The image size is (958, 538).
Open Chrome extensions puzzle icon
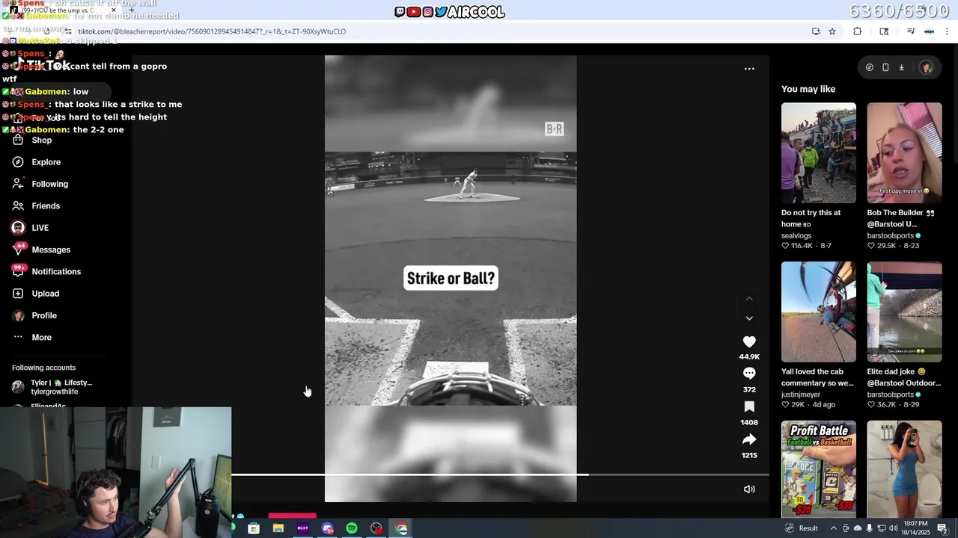click(x=858, y=31)
